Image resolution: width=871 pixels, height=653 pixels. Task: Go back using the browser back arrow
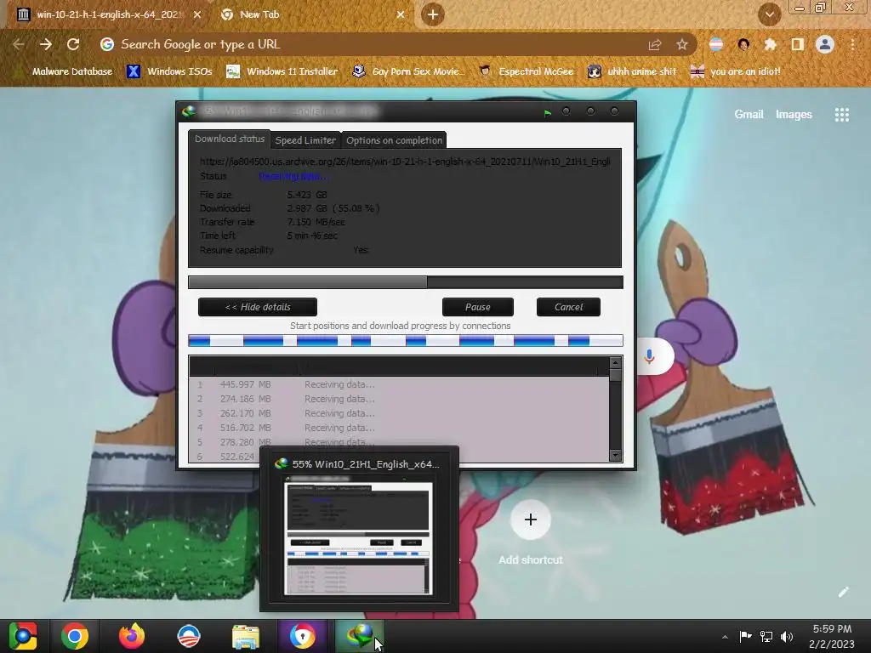tap(18, 44)
